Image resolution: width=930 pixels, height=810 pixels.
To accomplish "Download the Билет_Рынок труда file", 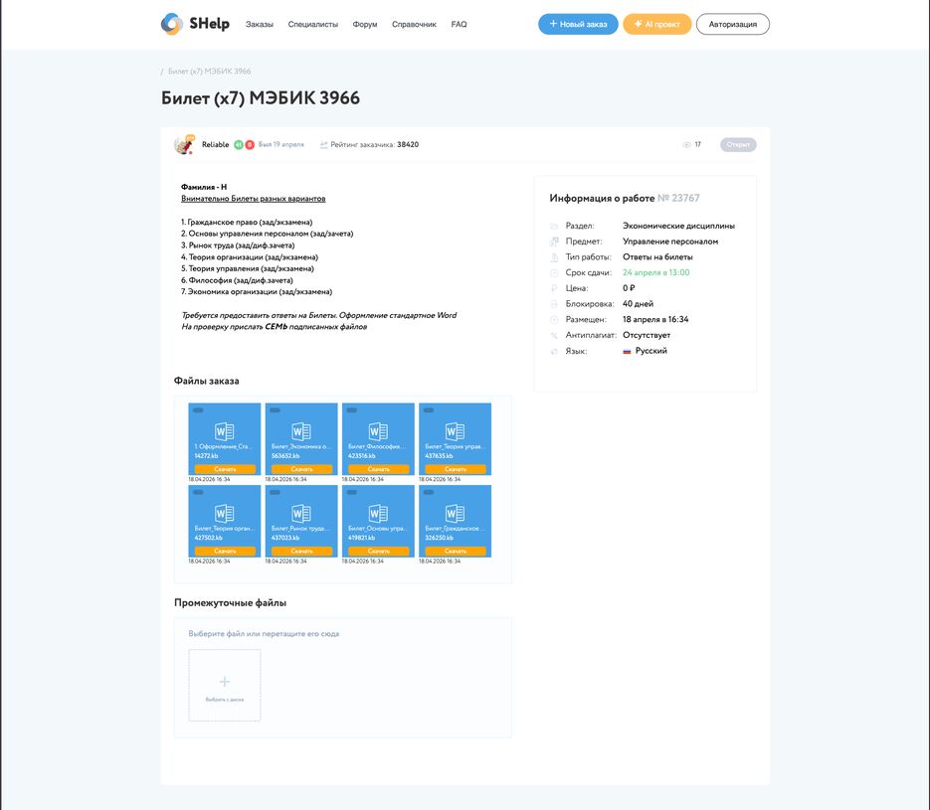I will pyautogui.click(x=301, y=551).
